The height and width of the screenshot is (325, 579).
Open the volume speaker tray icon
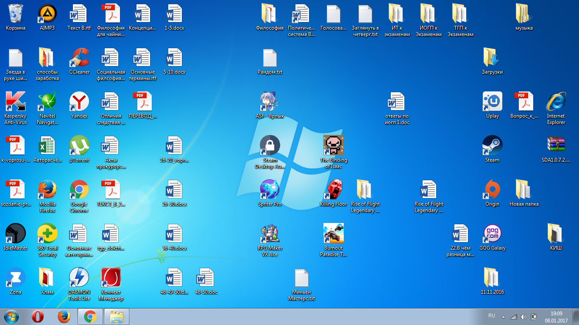(523, 317)
